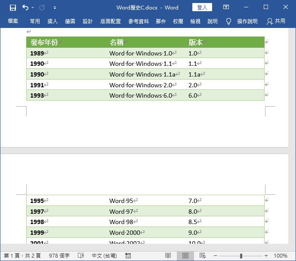Viewport: 296px width, 261px height.
Task: Switch to the 參考資料 ribbon tab
Action: 139,21
